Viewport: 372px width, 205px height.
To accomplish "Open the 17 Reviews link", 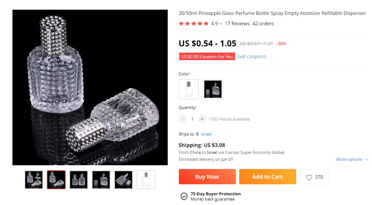I will click(x=237, y=24).
